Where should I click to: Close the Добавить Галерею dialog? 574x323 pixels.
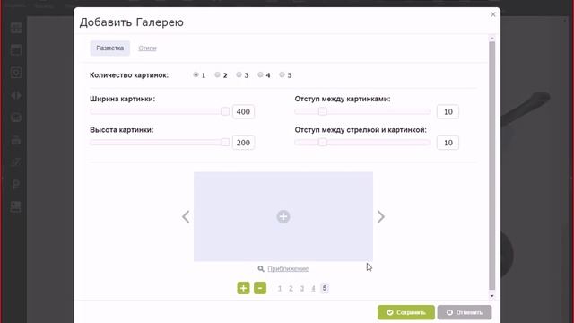492,14
